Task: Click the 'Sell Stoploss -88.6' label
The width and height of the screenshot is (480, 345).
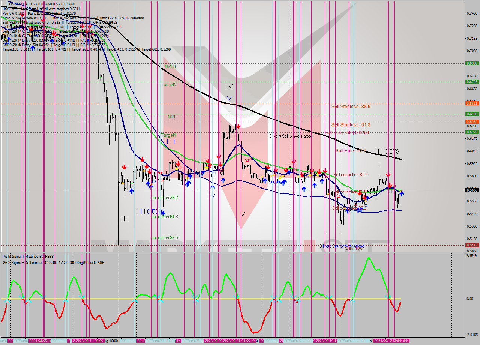Action: (x=351, y=106)
